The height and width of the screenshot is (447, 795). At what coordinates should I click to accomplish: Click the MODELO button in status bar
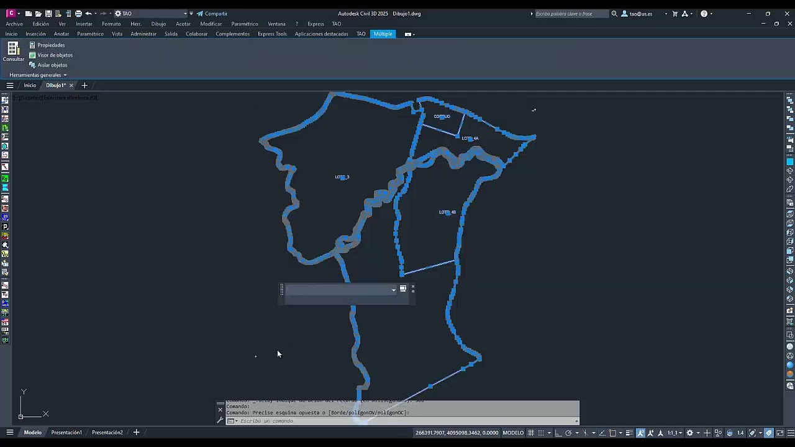point(513,433)
